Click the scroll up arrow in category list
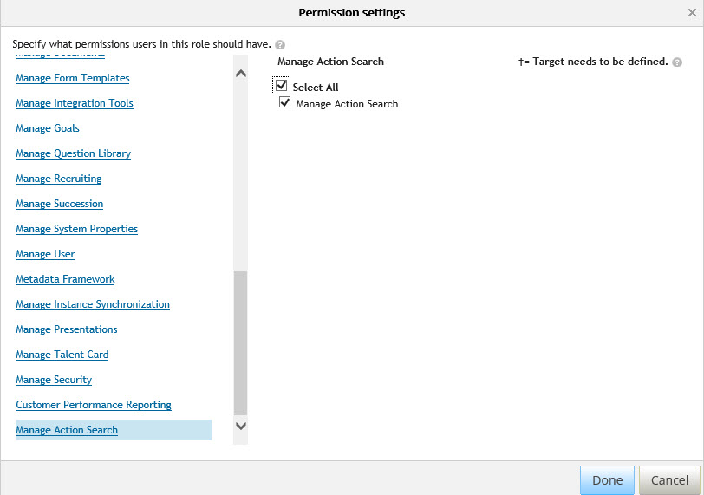The image size is (704, 495). (x=241, y=73)
